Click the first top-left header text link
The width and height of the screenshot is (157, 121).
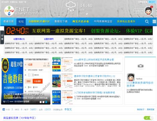click(5, 2)
